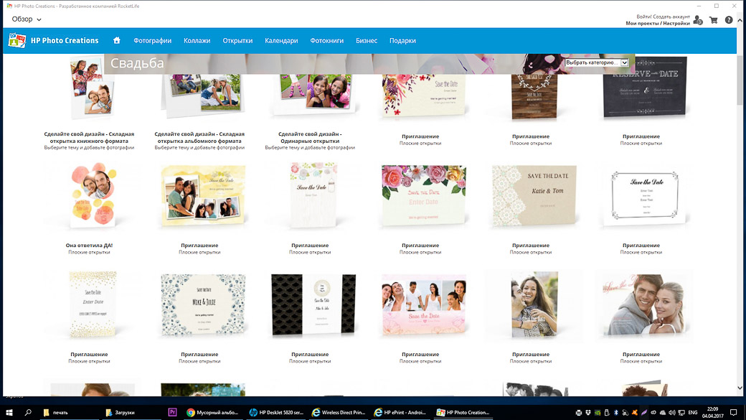The image size is (746, 420).
Task: Open Windows taskbar search
Action: point(28,412)
